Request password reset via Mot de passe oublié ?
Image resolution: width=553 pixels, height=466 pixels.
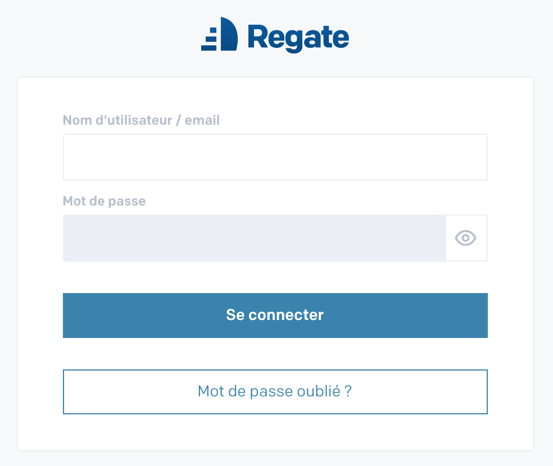point(275,392)
